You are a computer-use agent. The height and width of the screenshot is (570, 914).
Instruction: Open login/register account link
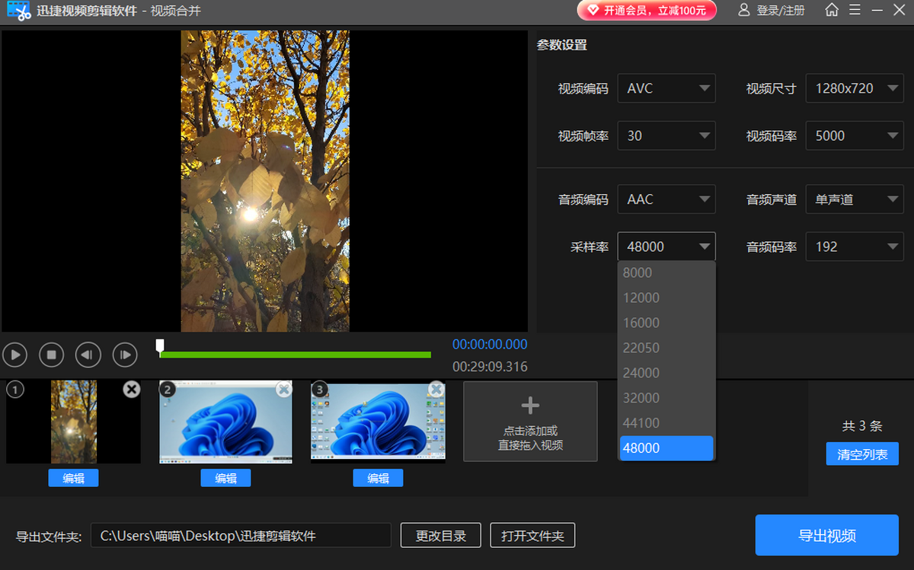(x=771, y=11)
